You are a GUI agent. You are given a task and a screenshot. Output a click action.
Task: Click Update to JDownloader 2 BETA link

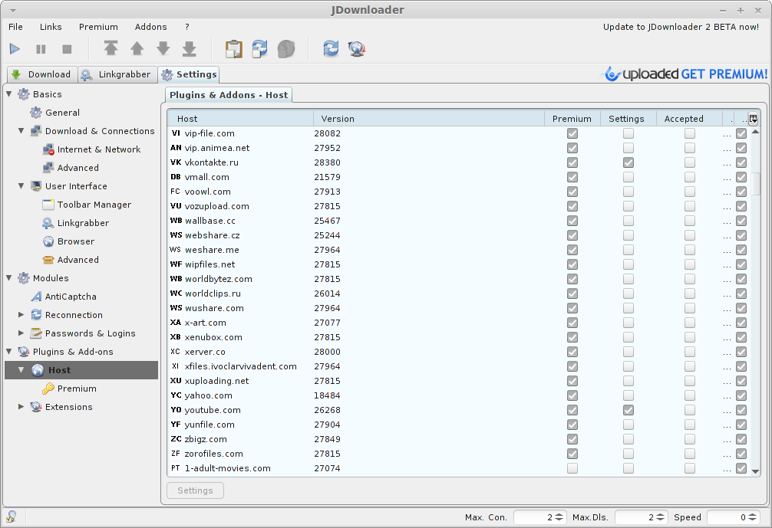pyautogui.click(x=681, y=27)
